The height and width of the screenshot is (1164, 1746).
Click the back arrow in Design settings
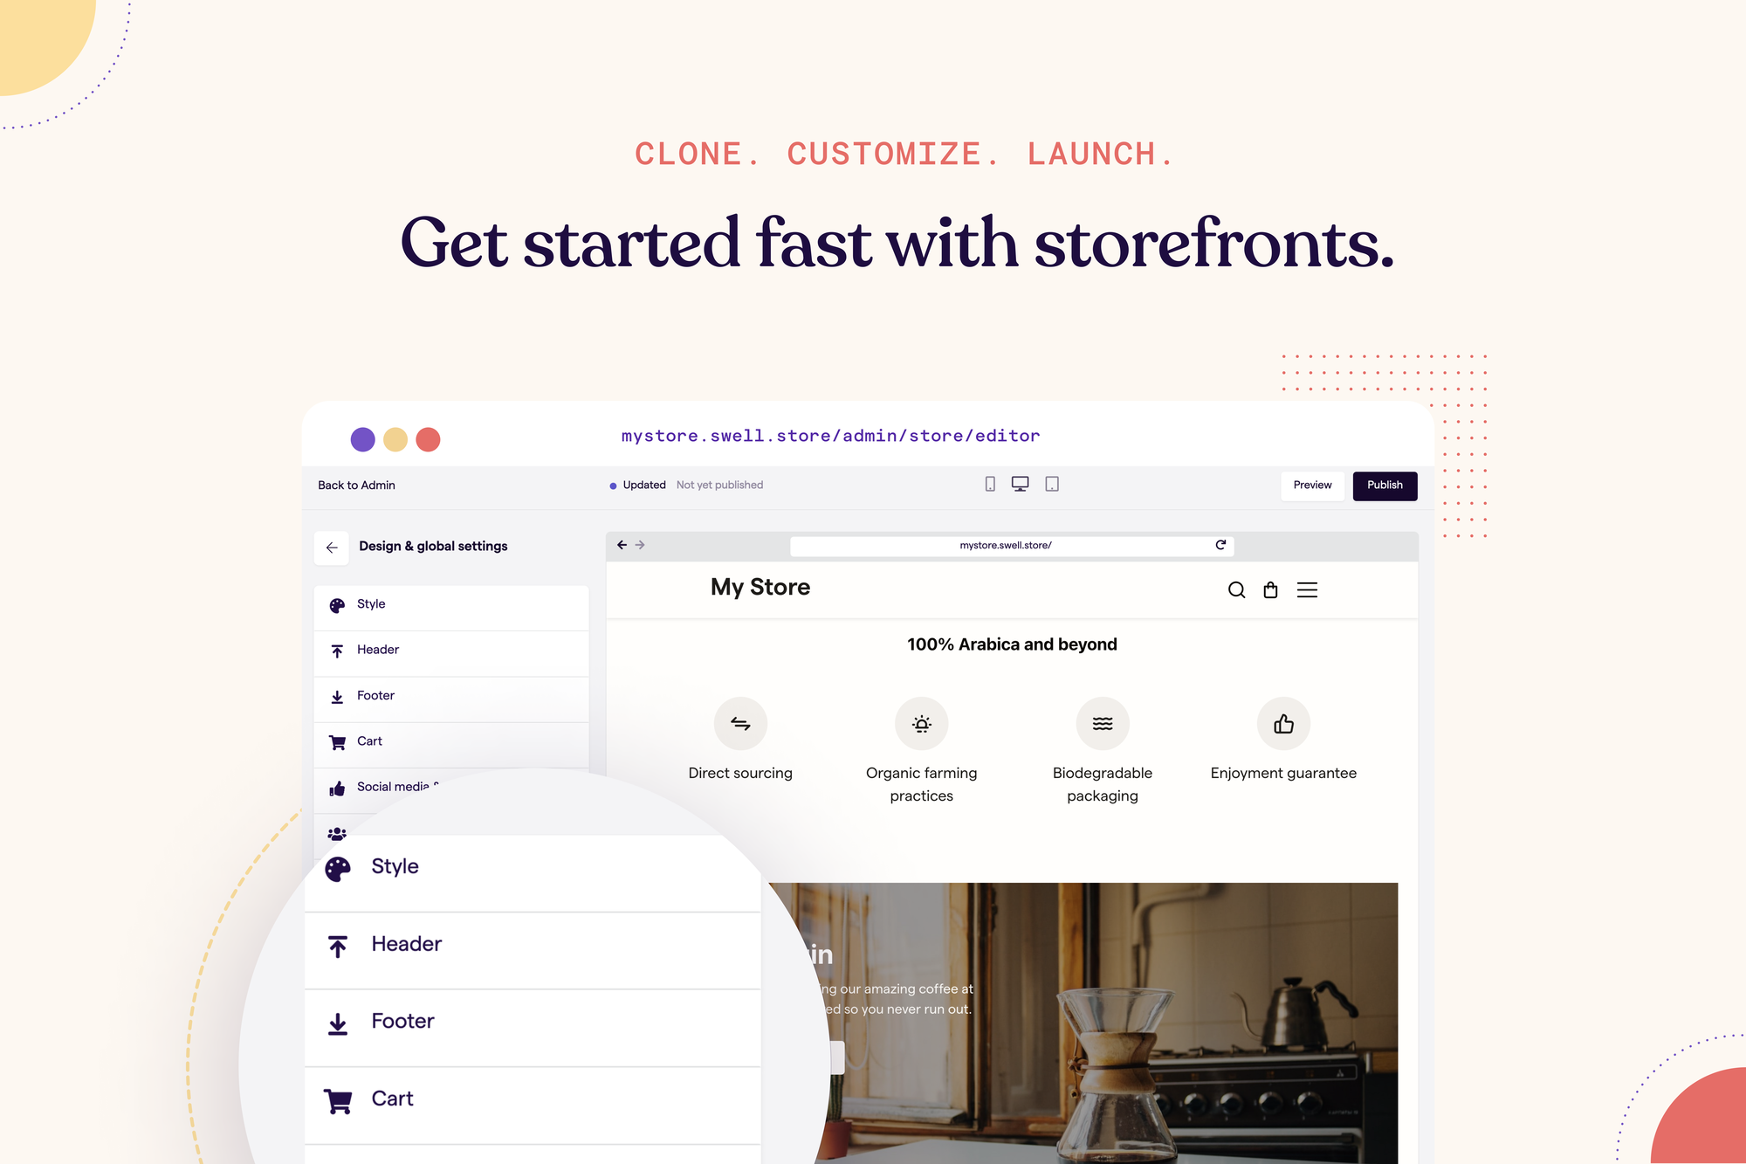[333, 546]
